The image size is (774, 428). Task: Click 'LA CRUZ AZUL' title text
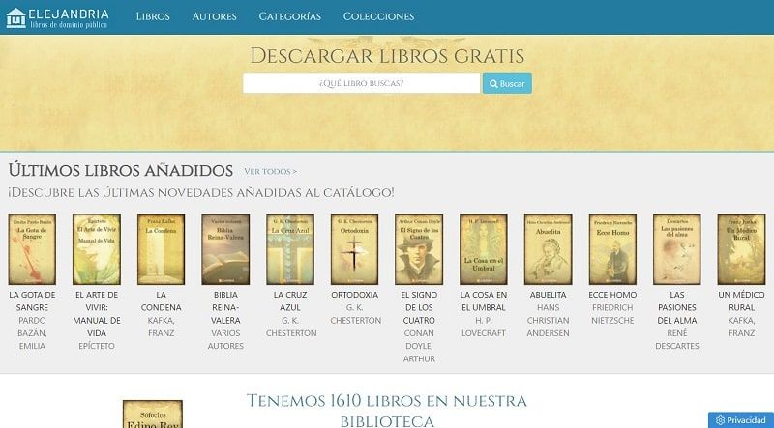click(x=290, y=300)
